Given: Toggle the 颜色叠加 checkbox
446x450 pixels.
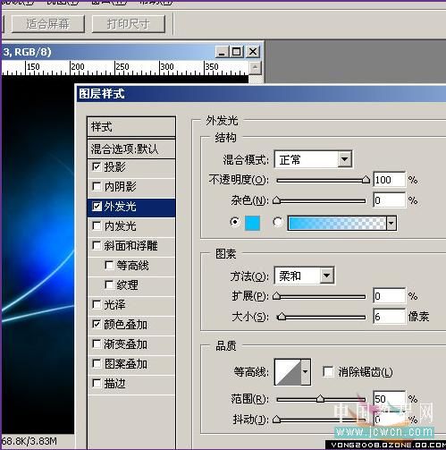Looking at the screenshot, I should coord(97,324).
